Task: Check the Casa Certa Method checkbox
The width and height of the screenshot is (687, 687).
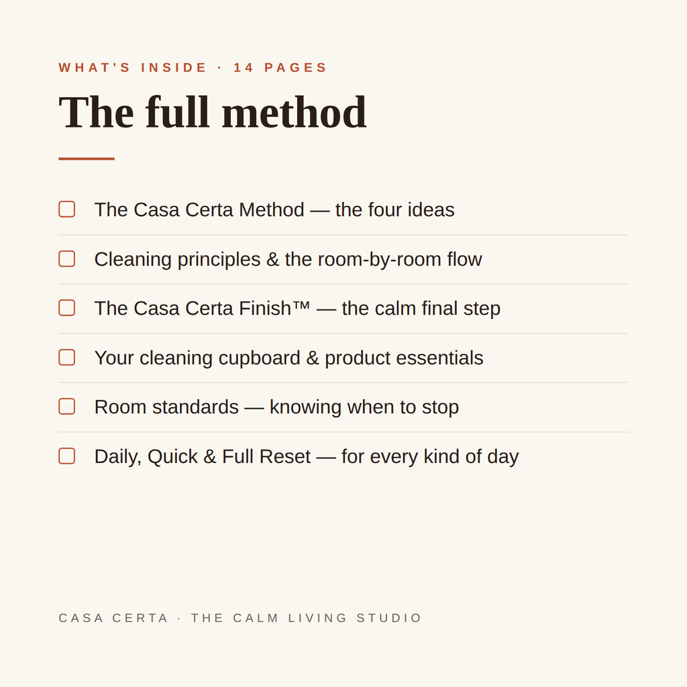Action: (66, 209)
